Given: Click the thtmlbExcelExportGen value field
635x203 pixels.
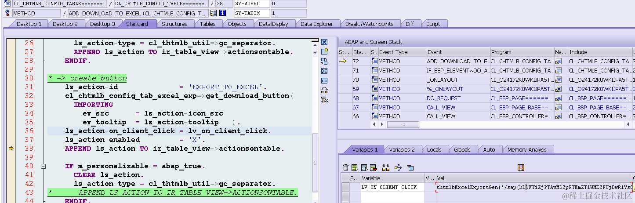Looking at the screenshot, I should (x=534, y=187).
